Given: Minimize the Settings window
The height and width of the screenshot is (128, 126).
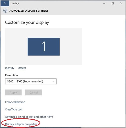Looking at the screenshot, I should (x=104, y=3).
